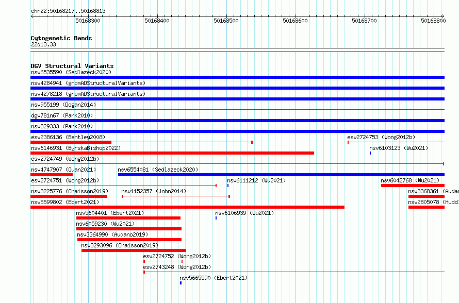The height and width of the screenshot is (303, 459).
Task: Click nsv6554081 (Sedlazeck2020) label
Action: (158, 170)
